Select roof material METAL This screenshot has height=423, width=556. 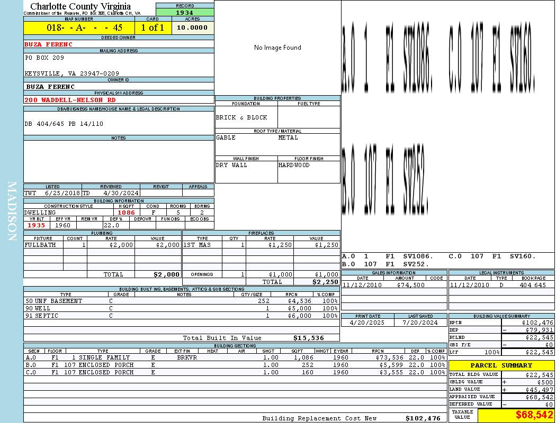[288, 137]
